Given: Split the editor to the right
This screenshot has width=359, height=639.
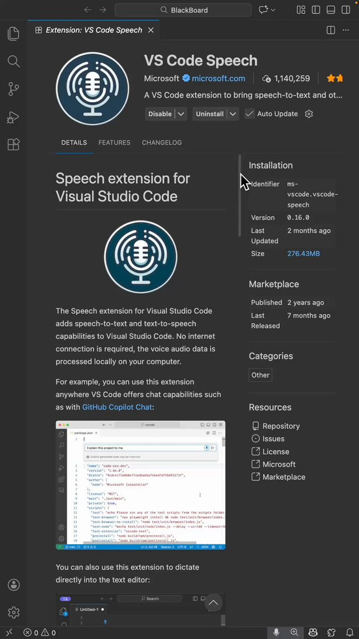Looking at the screenshot, I should pos(331,30).
